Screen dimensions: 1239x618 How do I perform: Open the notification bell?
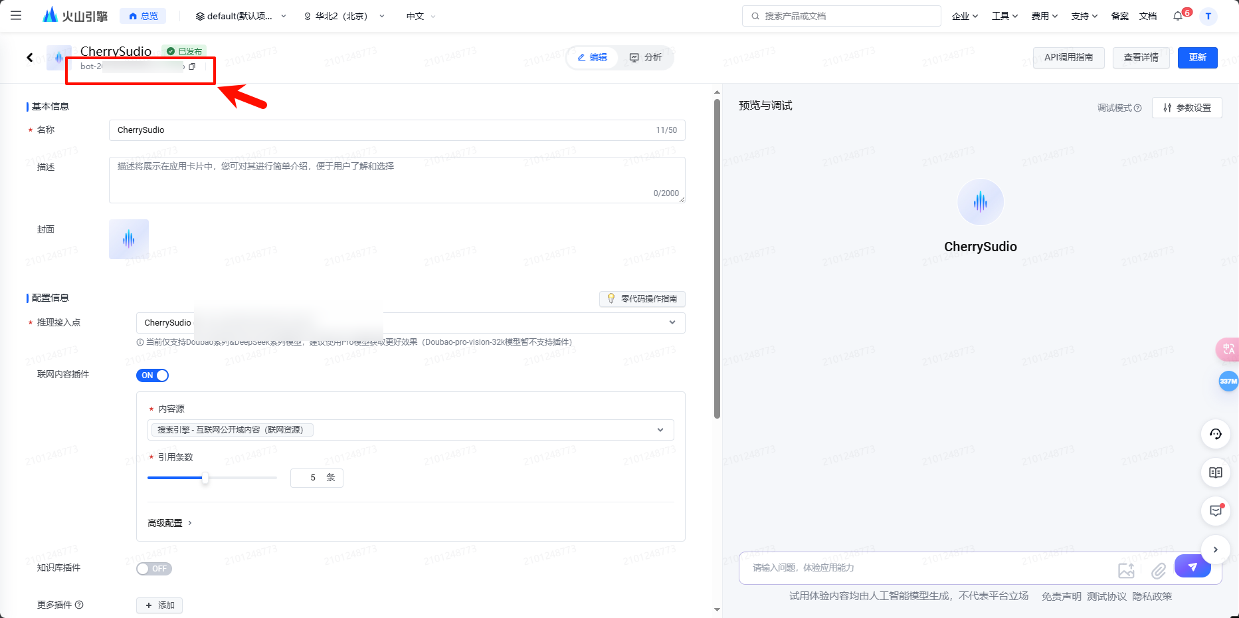(1178, 16)
